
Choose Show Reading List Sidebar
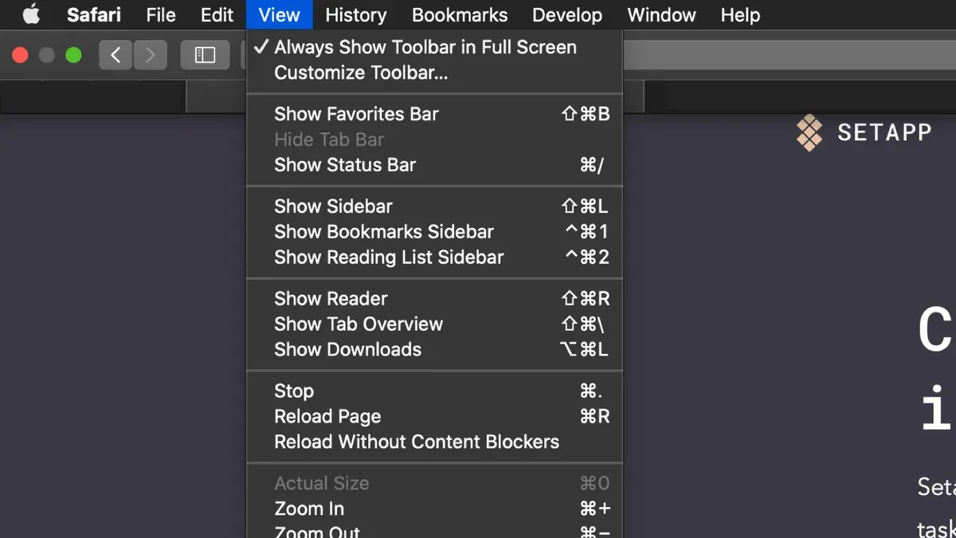click(x=434, y=257)
